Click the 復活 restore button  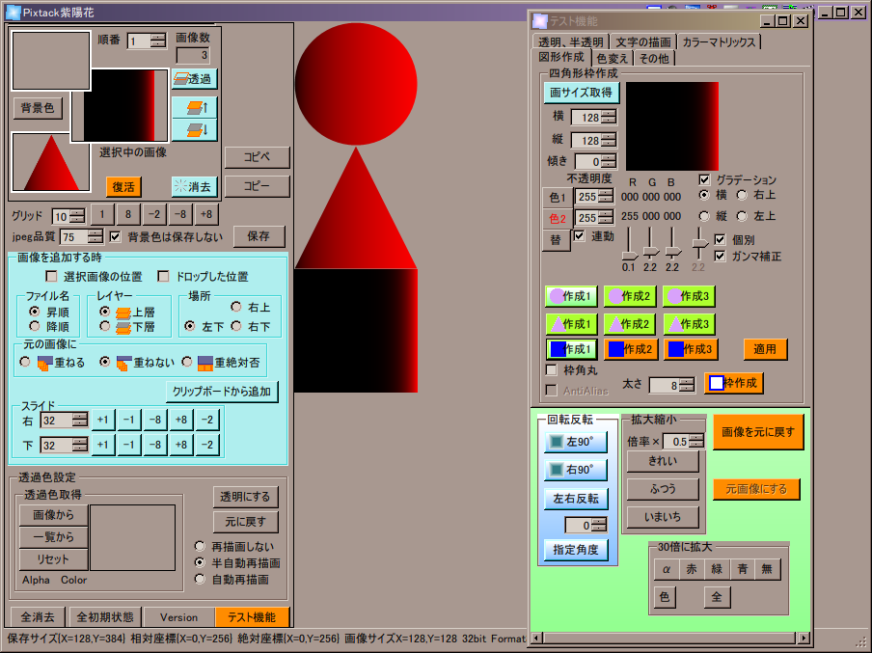pos(123,187)
